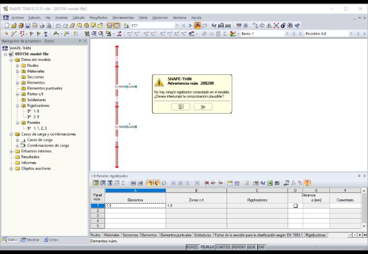Click the orange I-section icon in table toolbar
This screenshot has width=368, height=254.
pos(307,183)
